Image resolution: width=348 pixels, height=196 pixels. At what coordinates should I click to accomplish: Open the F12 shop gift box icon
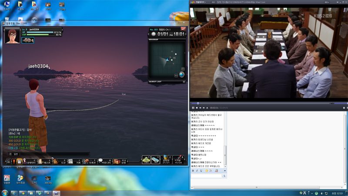click(x=120, y=161)
